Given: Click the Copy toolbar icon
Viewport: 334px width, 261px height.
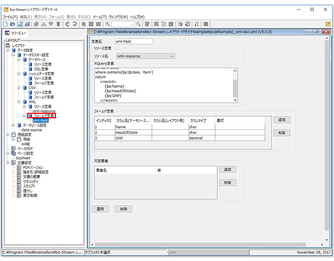Looking at the screenshot, I should (x=36, y=24).
